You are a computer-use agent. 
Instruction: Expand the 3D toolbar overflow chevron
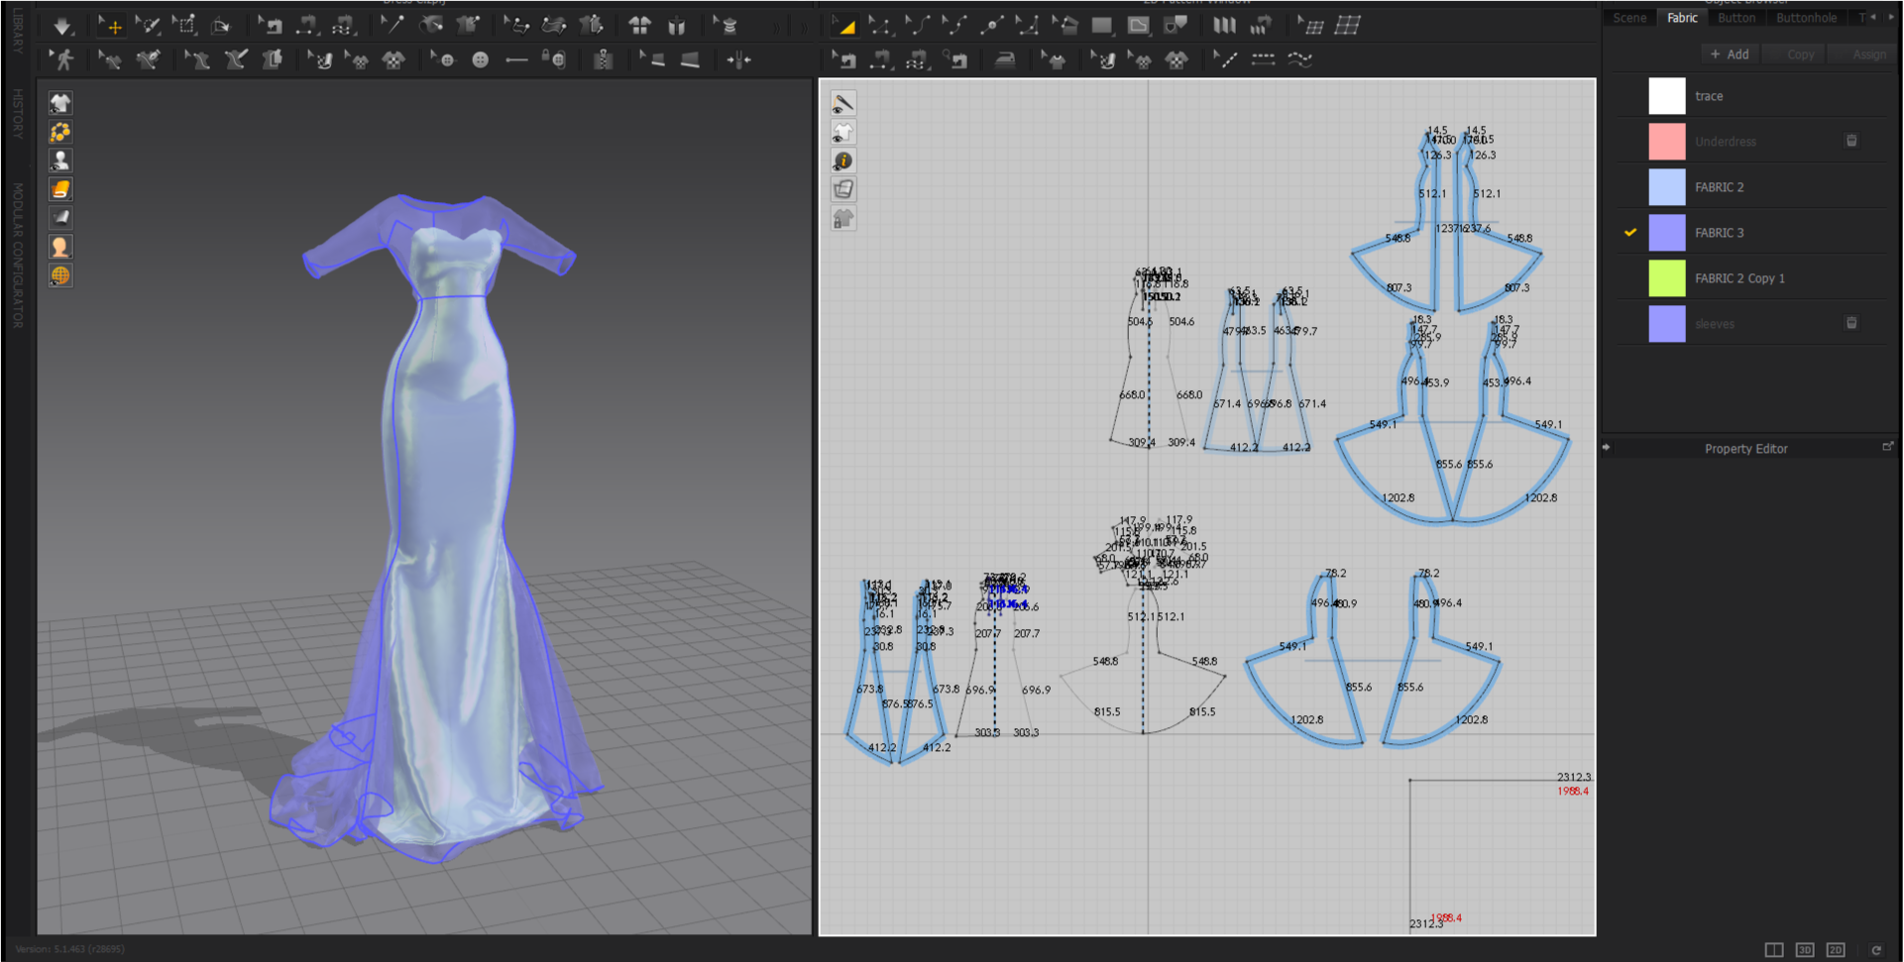776,27
